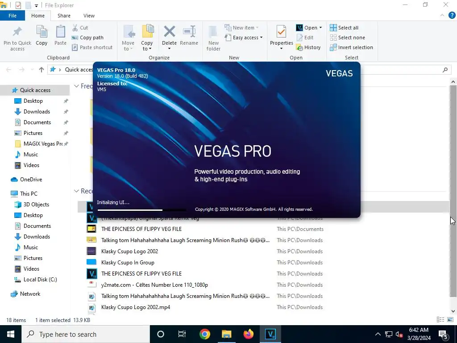
Task: Click VEGAS Pro taskbar icon
Action: [270, 334]
